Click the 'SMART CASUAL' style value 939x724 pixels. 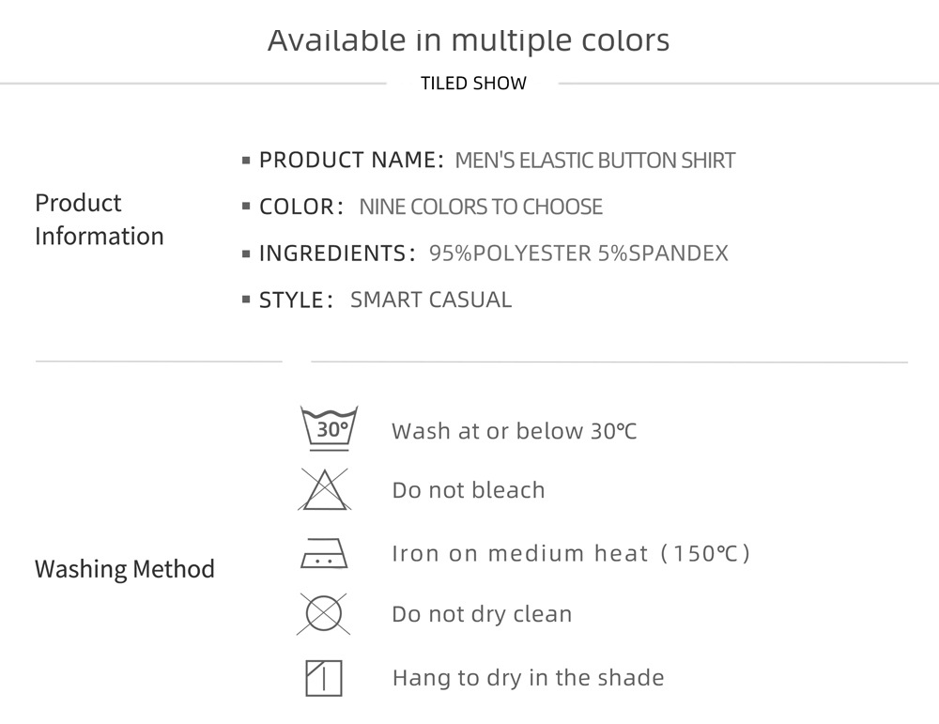coord(431,300)
